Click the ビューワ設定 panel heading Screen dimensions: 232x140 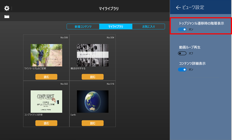click(193, 7)
